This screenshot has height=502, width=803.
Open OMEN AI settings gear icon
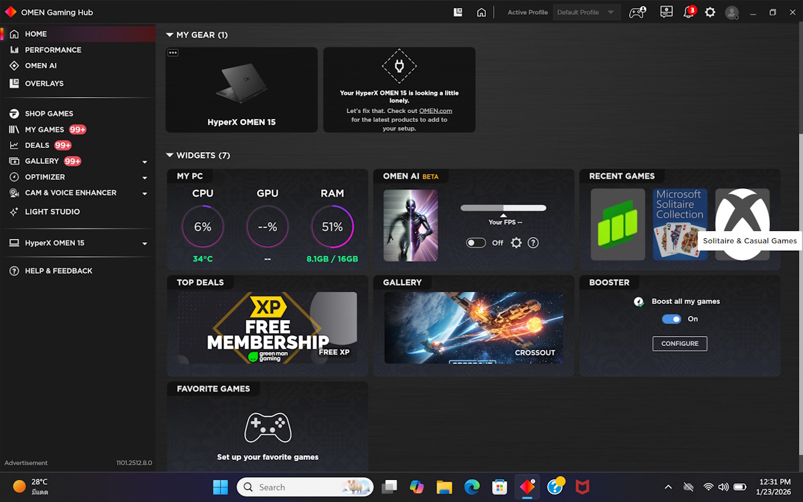pyautogui.click(x=516, y=243)
